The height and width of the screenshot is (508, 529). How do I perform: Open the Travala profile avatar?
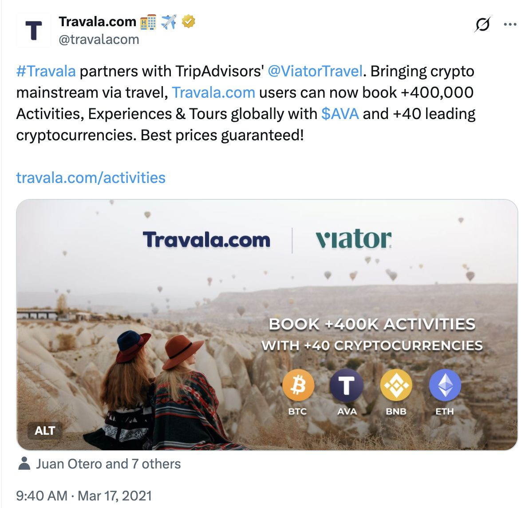(x=33, y=30)
